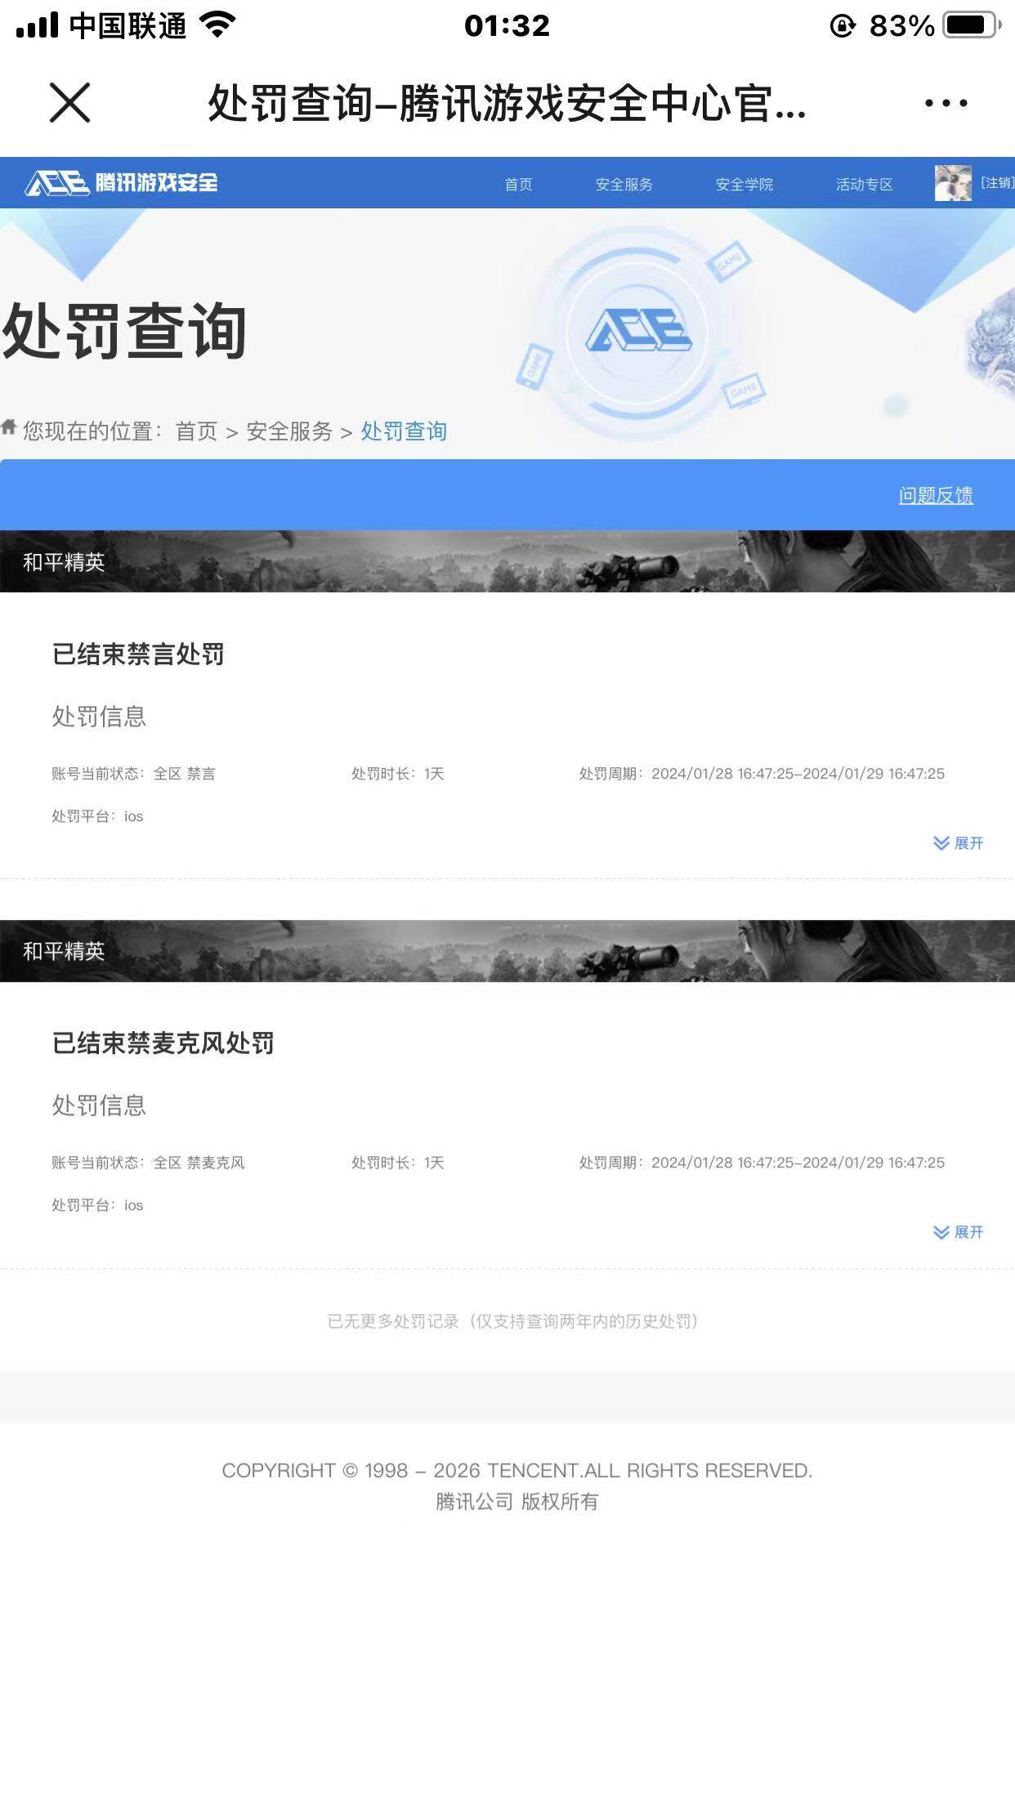Image resolution: width=1015 pixels, height=1804 pixels.
Task: Click the second 和平精英 game banner
Action: 507,950
